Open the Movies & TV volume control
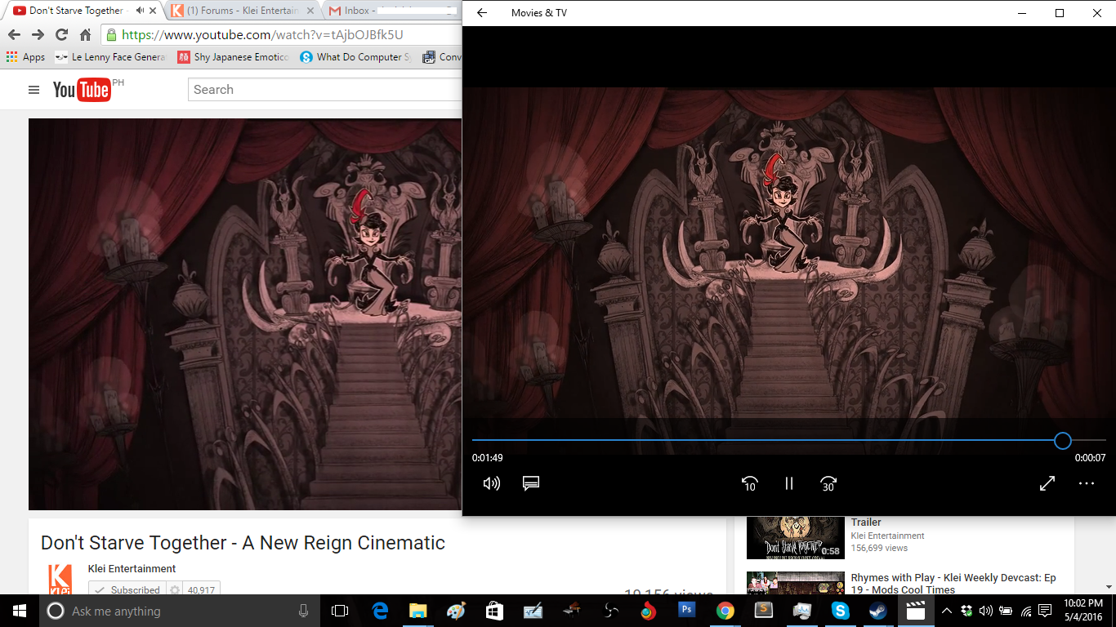The image size is (1116, 627). click(x=491, y=483)
